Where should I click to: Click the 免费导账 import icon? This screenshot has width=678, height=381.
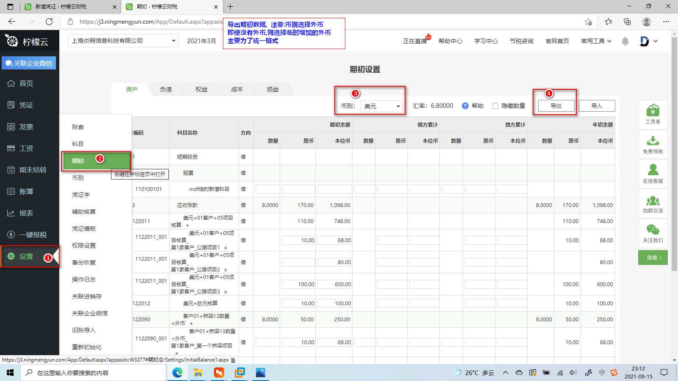(653, 141)
